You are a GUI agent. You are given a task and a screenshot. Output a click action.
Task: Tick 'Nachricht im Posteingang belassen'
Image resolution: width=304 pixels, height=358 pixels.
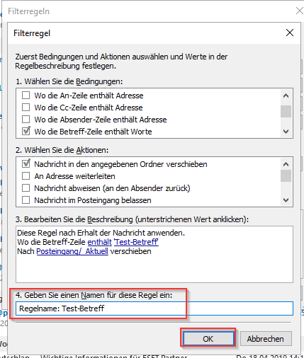(x=26, y=200)
